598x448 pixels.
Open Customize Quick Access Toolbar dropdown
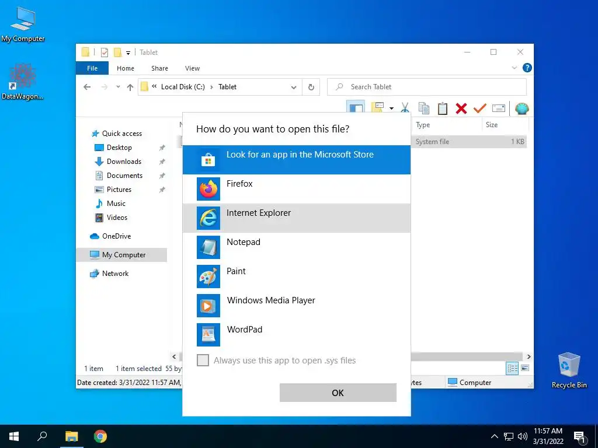coord(128,52)
